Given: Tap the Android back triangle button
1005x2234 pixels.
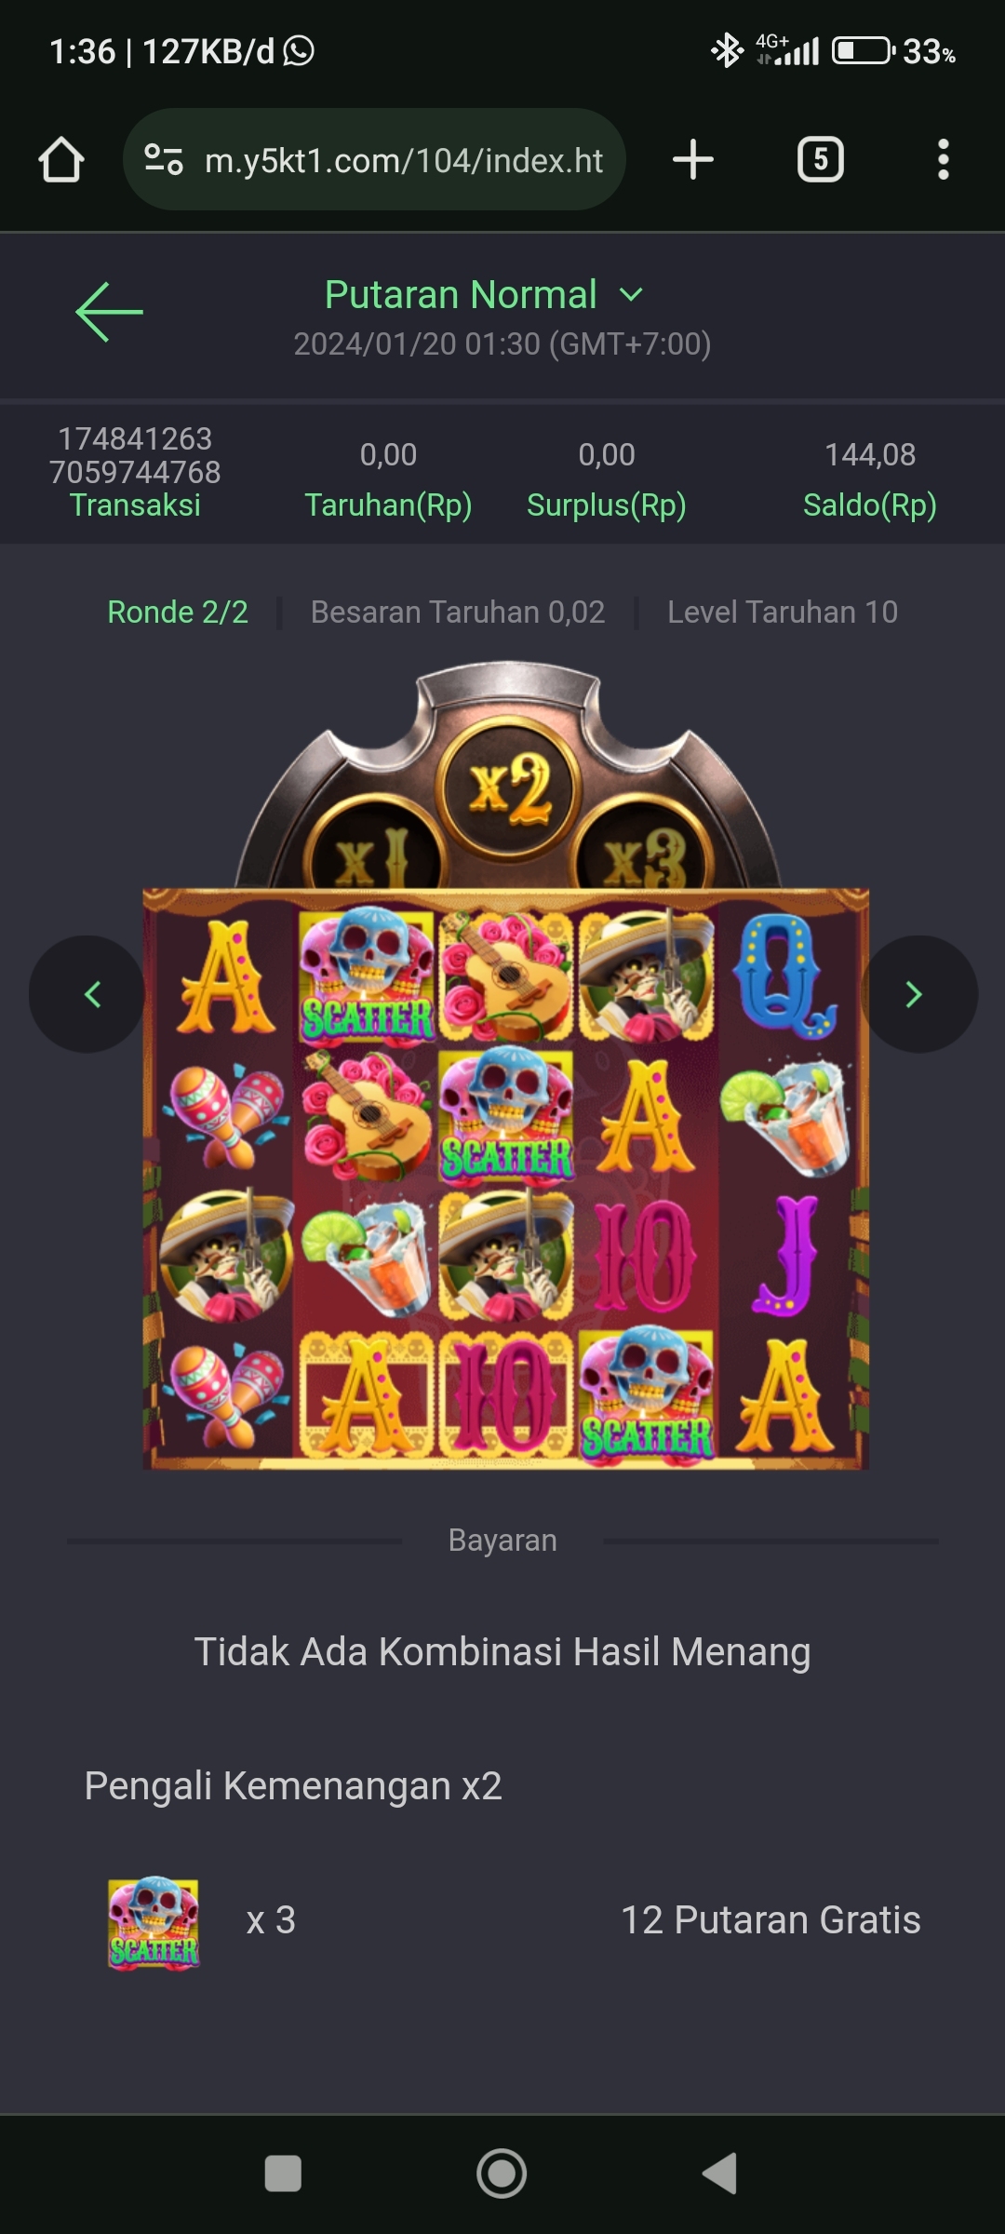Looking at the screenshot, I should pyautogui.click(x=719, y=2173).
